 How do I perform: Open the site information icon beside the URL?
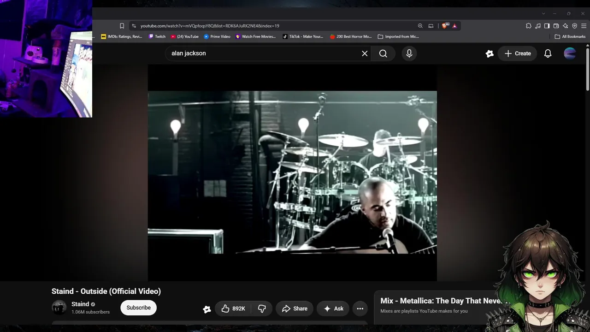(x=134, y=26)
